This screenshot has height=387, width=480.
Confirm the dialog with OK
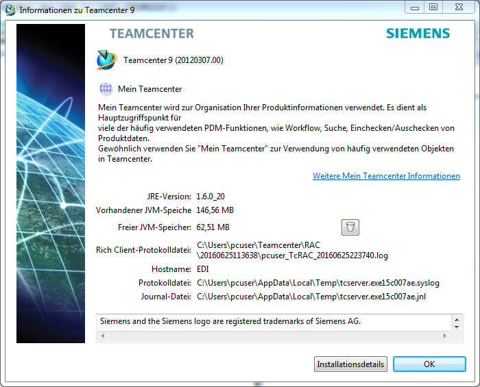pyautogui.click(x=429, y=364)
